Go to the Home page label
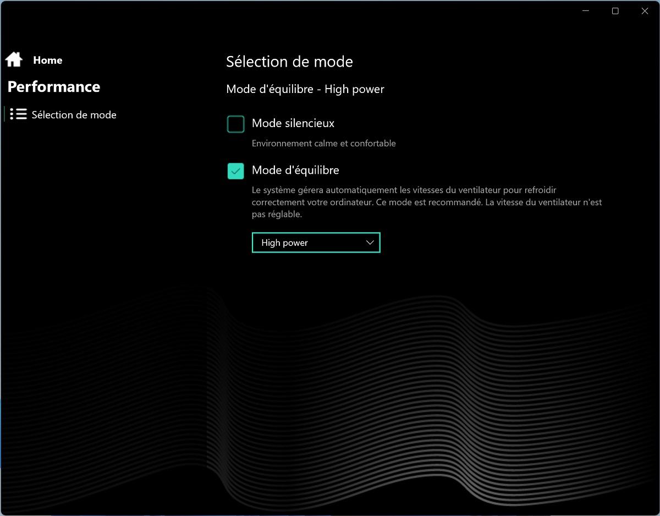The image size is (660, 516). click(x=48, y=61)
